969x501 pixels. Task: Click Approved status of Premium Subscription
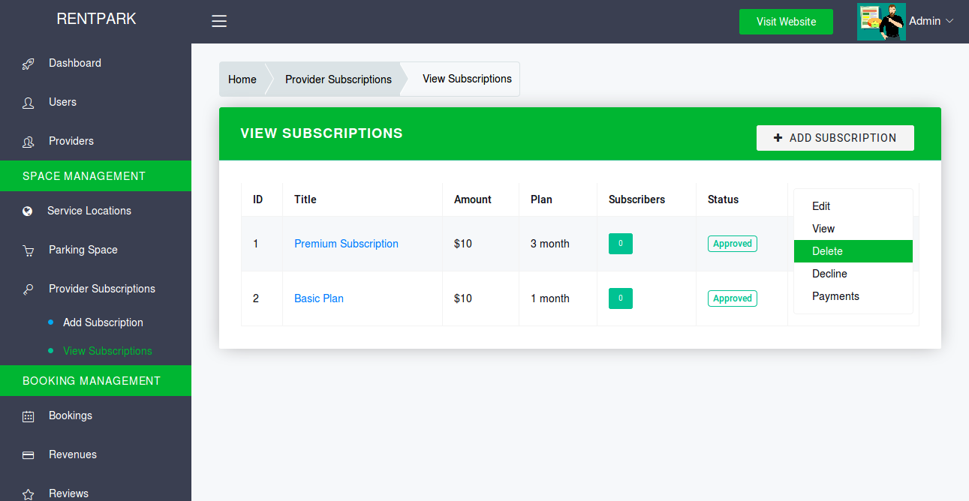(733, 244)
